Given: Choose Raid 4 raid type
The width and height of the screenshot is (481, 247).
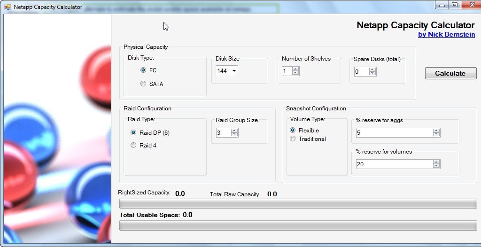Looking at the screenshot, I should (x=133, y=146).
